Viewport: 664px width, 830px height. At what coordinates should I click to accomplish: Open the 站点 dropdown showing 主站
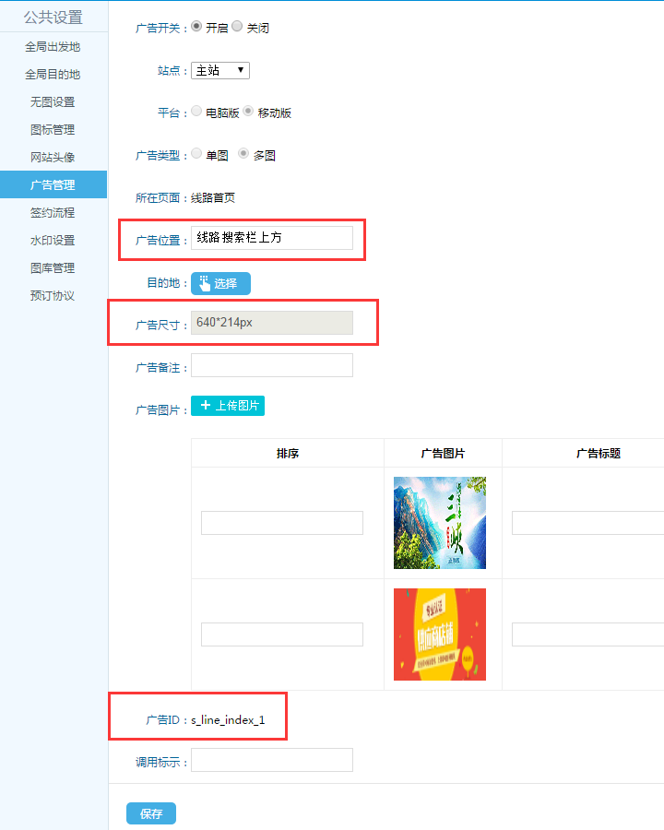pyautogui.click(x=220, y=70)
